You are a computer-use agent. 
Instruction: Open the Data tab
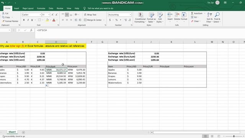tap(51, 8)
